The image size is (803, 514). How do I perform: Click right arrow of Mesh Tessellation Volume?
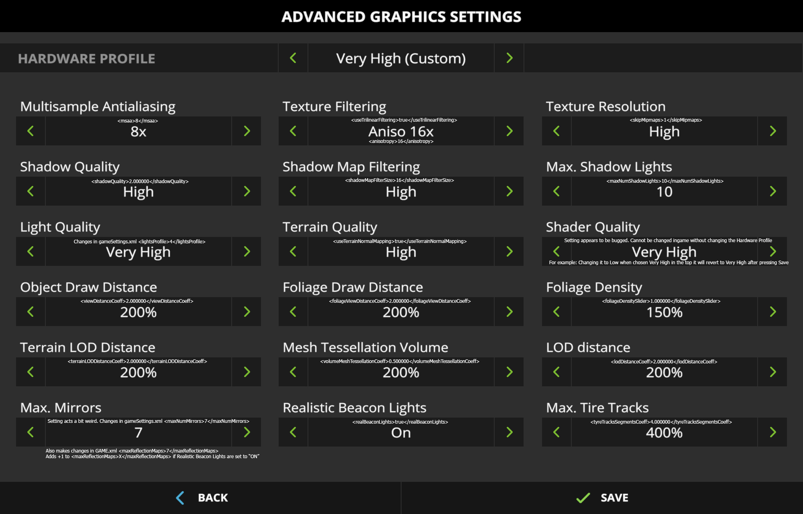coord(509,372)
